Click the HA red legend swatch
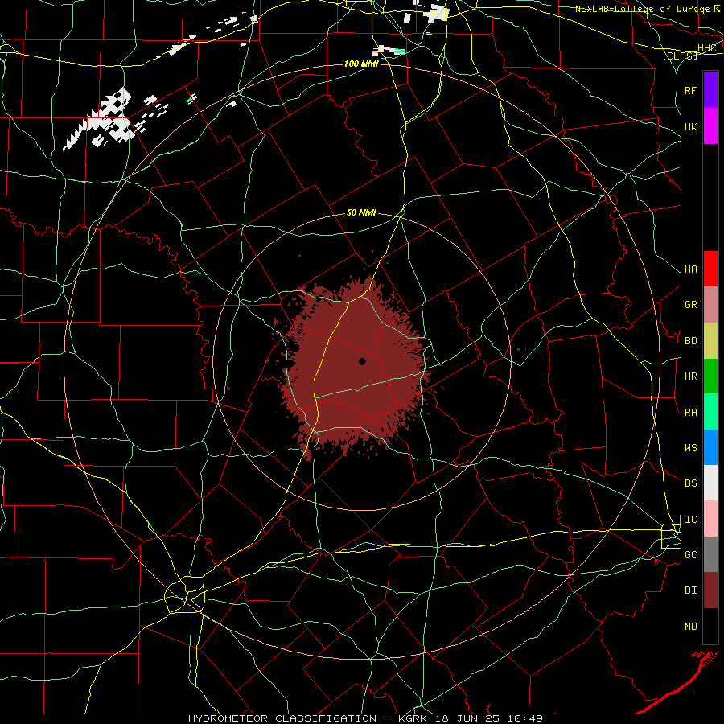The image size is (724, 724). (x=710, y=269)
